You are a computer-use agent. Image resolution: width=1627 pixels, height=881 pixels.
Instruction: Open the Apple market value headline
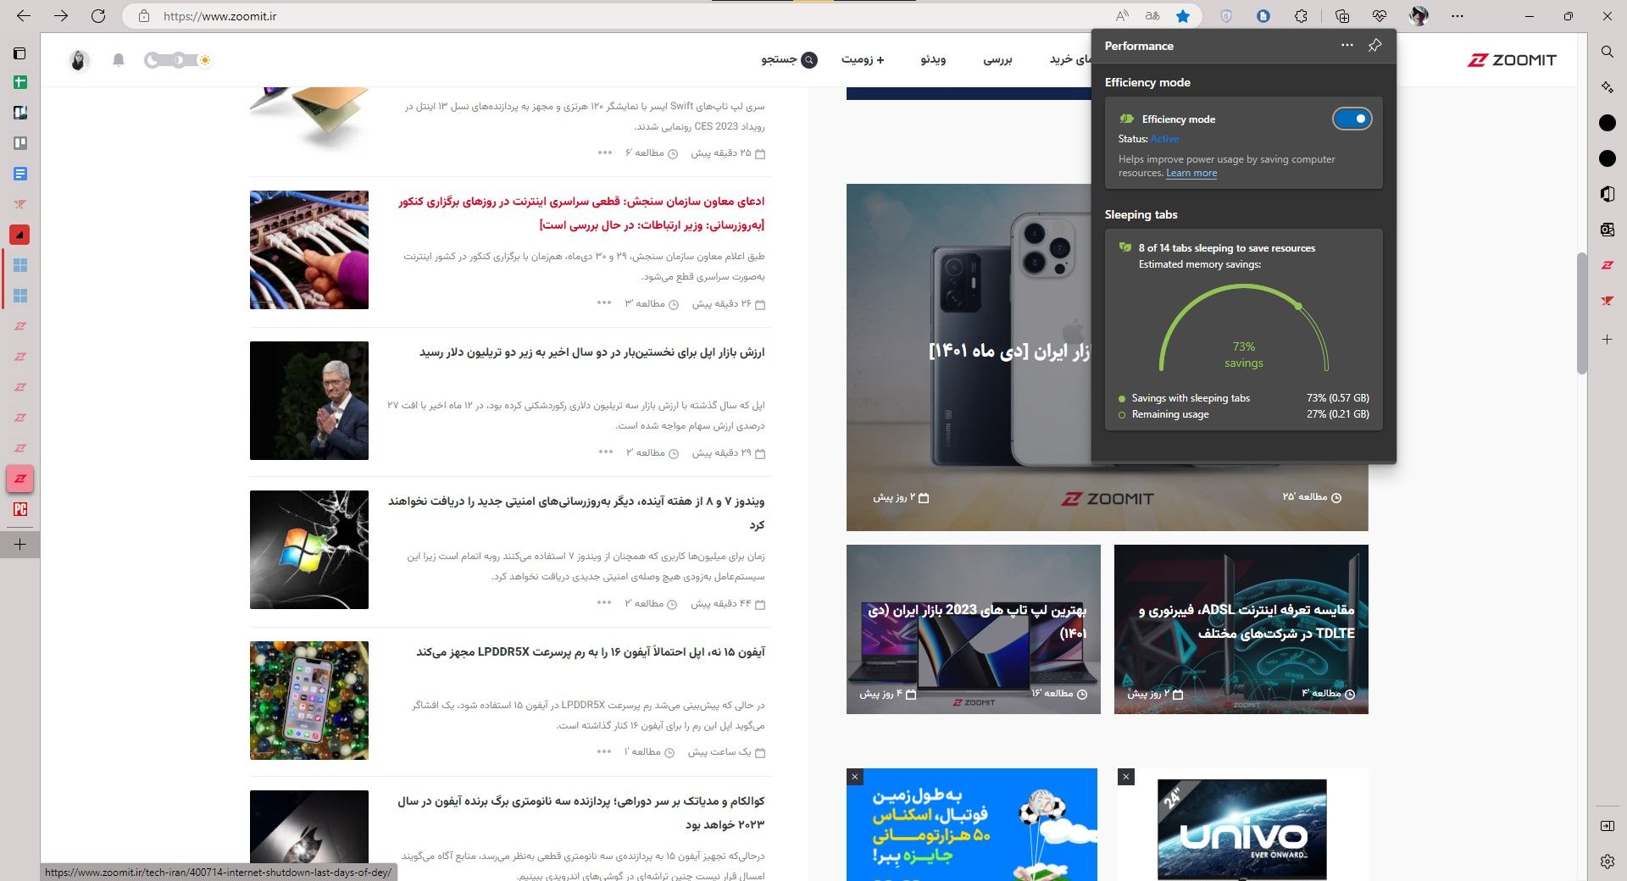591,352
